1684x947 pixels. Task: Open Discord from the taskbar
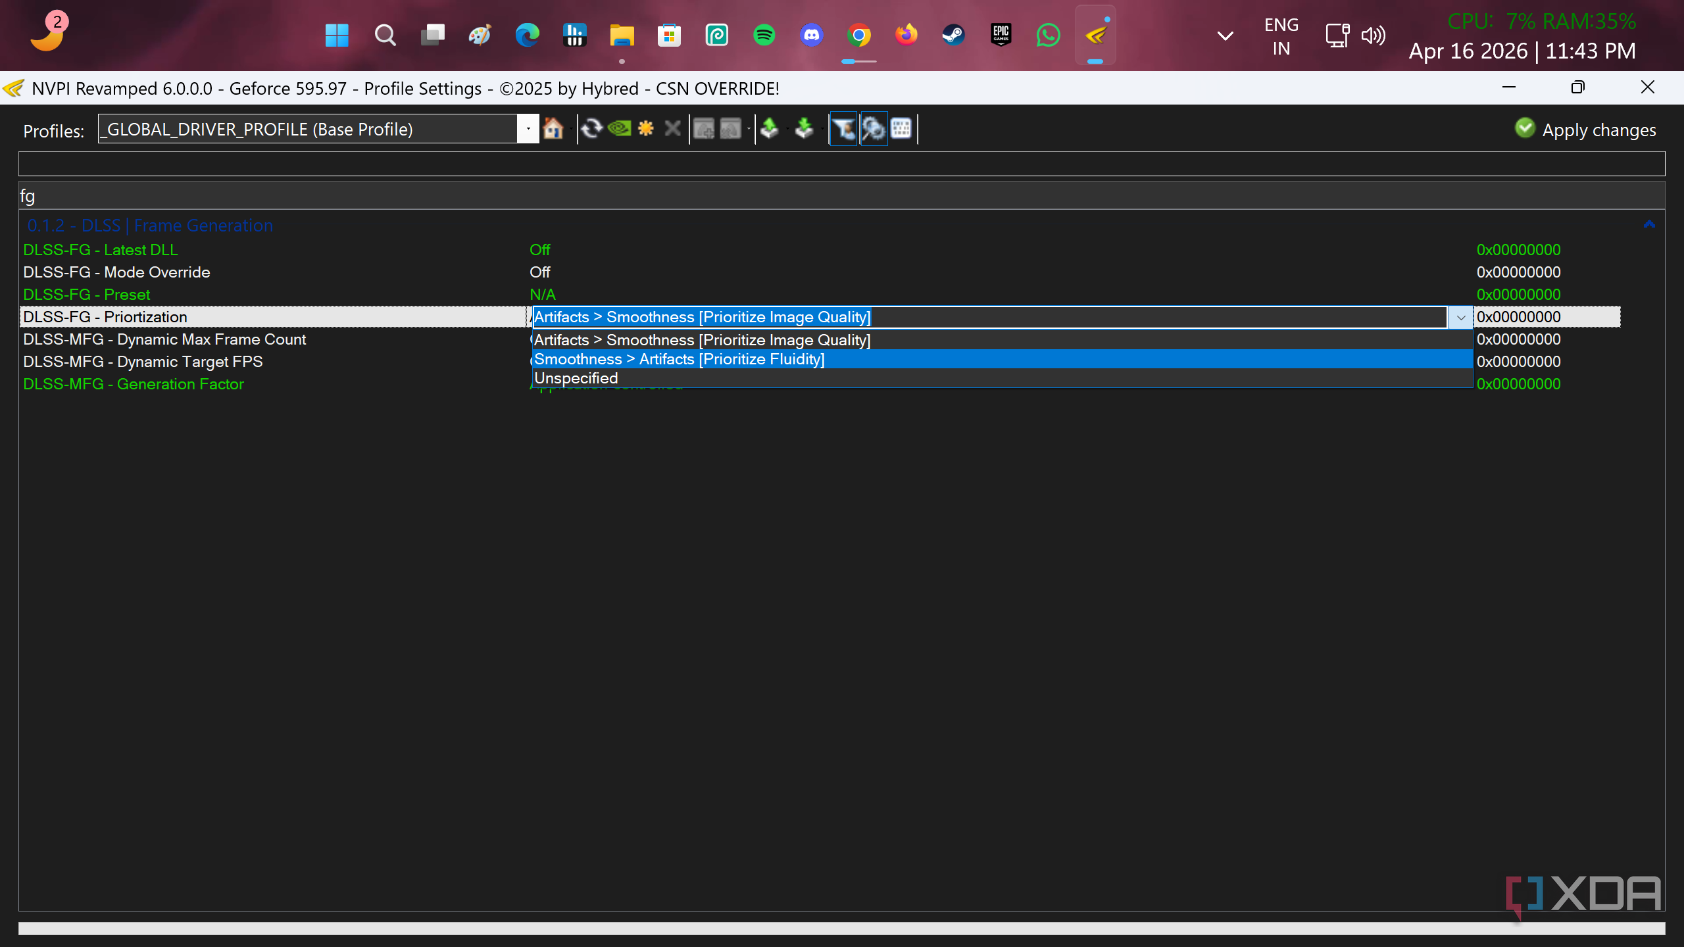click(811, 35)
